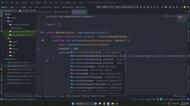Open the Device Manager toolbar icon

pyautogui.click(x=173, y=7)
